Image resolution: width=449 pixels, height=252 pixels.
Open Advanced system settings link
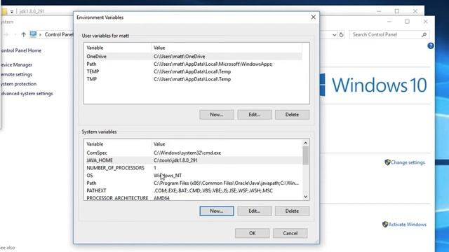(x=27, y=93)
